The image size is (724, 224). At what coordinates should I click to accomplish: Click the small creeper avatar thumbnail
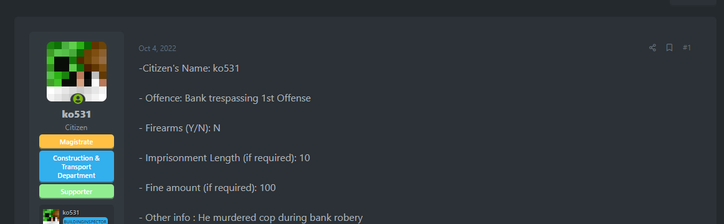tap(51, 217)
